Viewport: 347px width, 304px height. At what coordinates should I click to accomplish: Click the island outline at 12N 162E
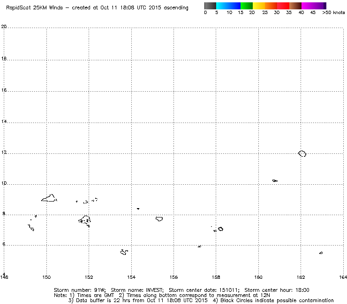pyautogui.click(x=302, y=153)
